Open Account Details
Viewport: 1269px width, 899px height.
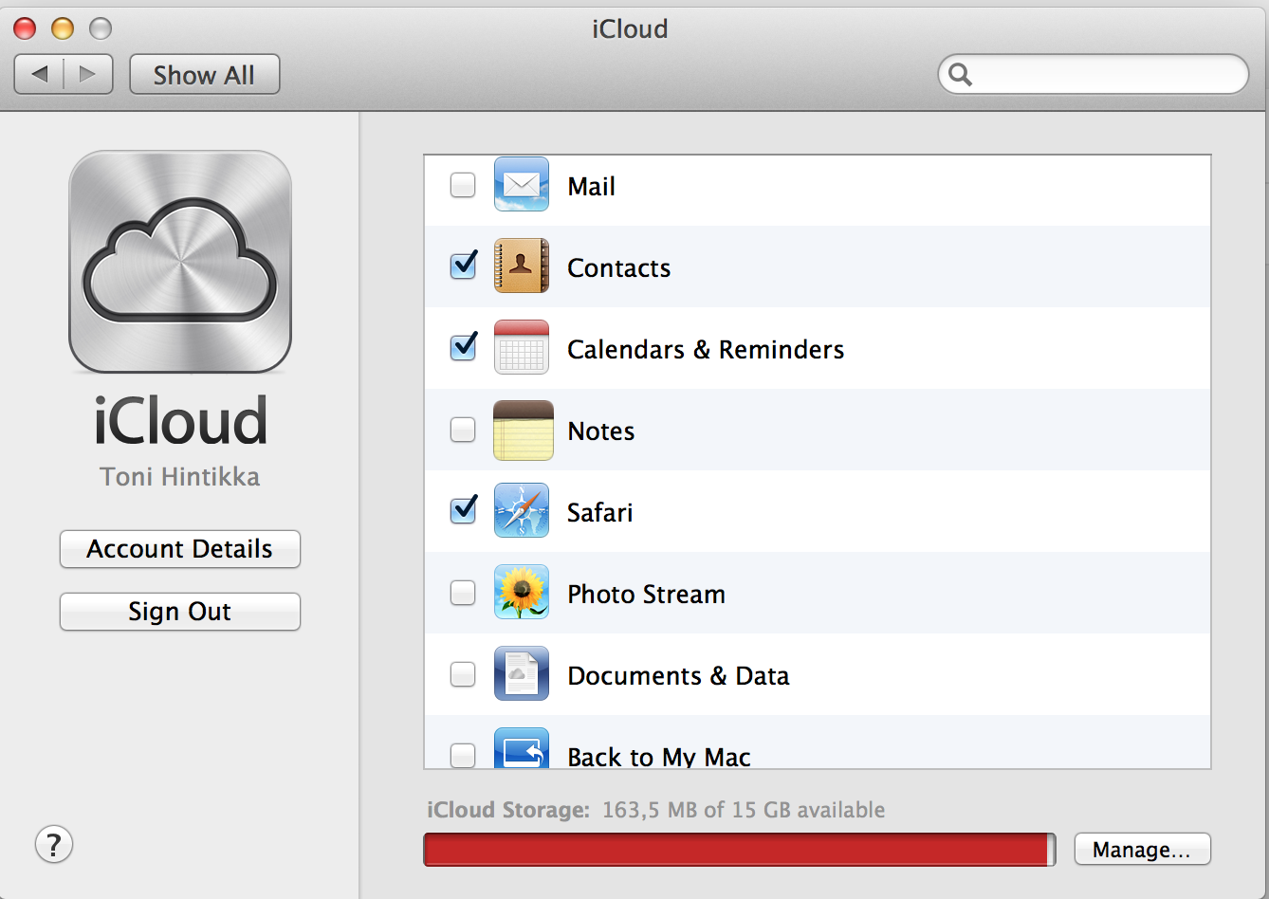[x=180, y=549]
